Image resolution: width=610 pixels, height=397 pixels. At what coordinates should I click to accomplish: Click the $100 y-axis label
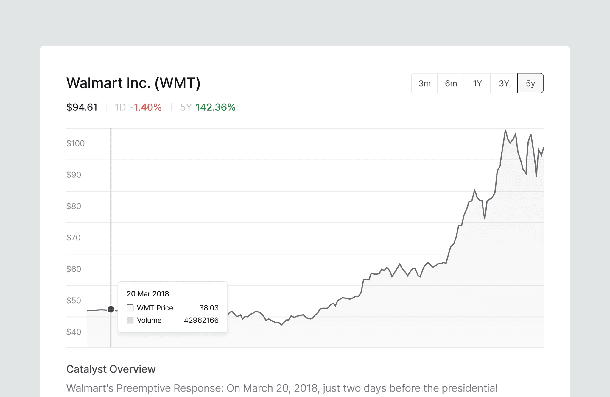[x=75, y=143]
